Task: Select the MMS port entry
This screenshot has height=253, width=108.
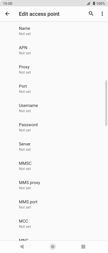Action: tap(54, 204)
